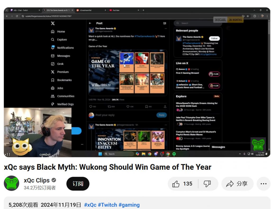Follow The Game Awards account
The image size is (271, 209).
214,38
